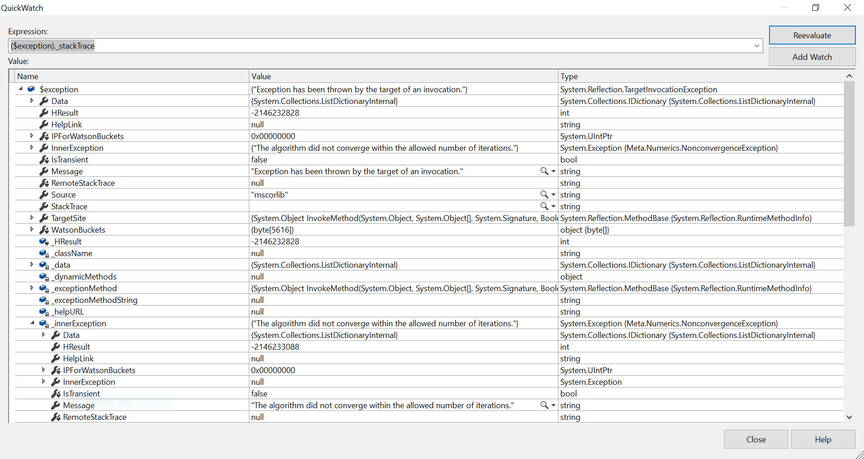Click the Reevaluate button

coord(812,35)
